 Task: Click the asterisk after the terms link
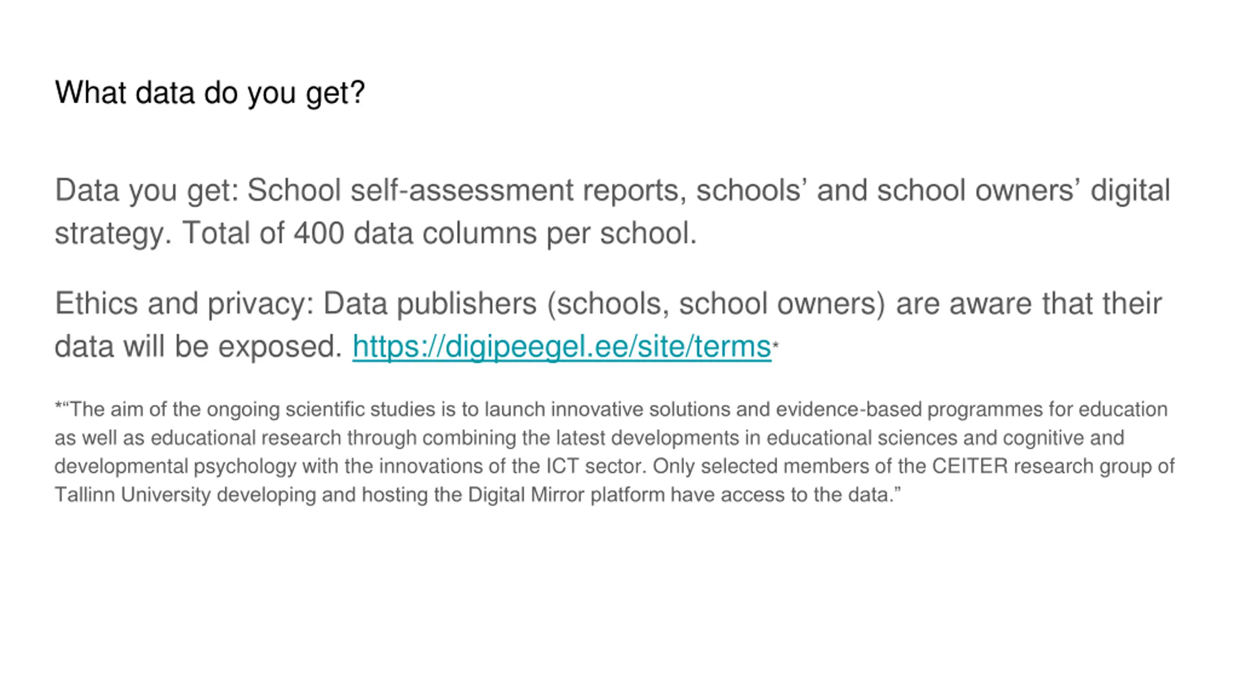coord(776,345)
